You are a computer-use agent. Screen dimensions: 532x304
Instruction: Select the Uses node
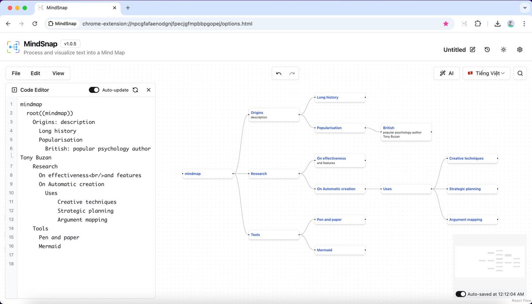click(406, 189)
